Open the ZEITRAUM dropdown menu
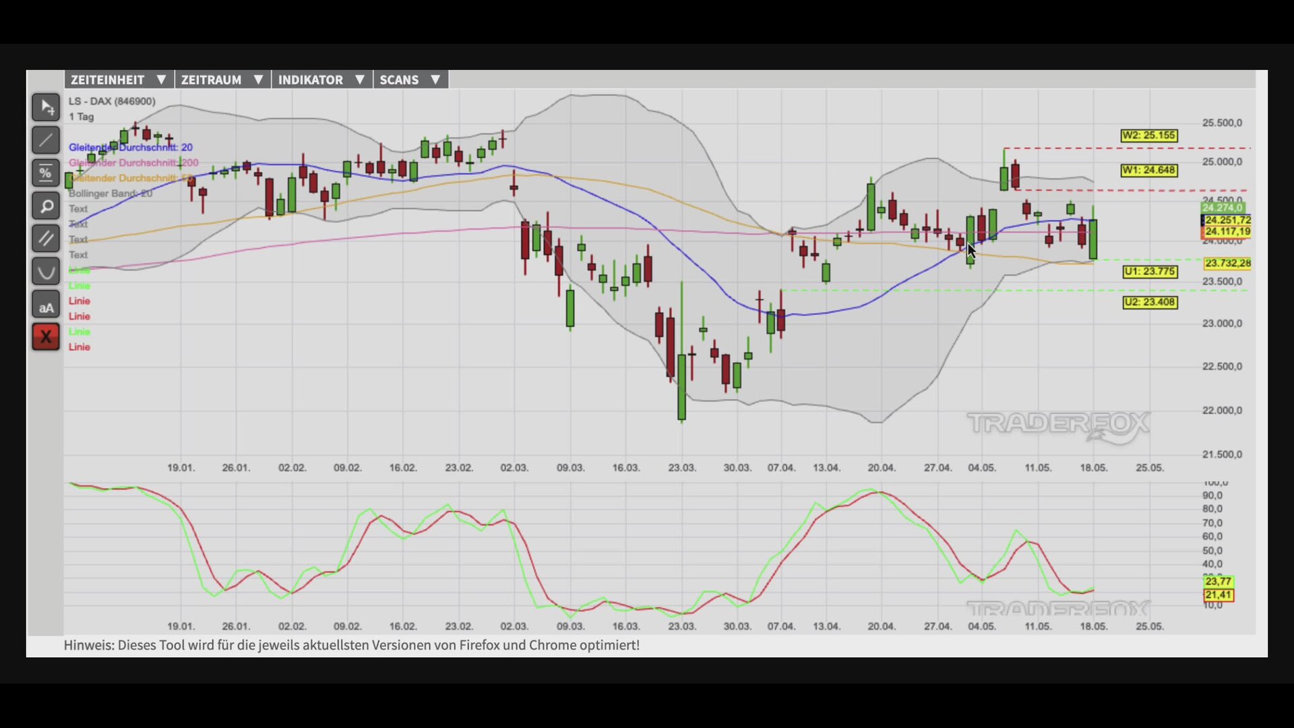 tap(222, 80)
